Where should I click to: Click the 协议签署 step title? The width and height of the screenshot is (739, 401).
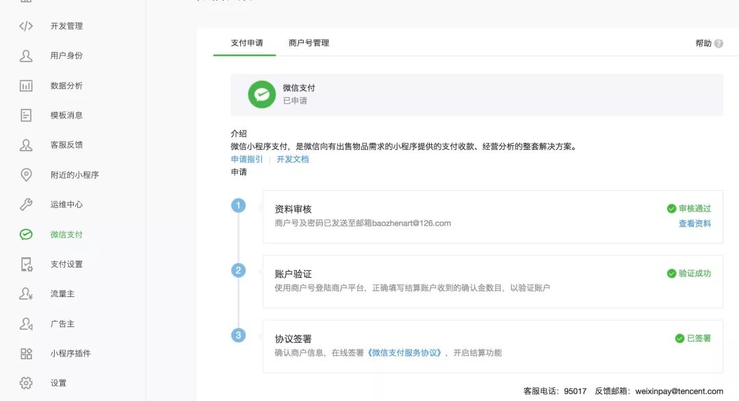click(x=293, y=339)
